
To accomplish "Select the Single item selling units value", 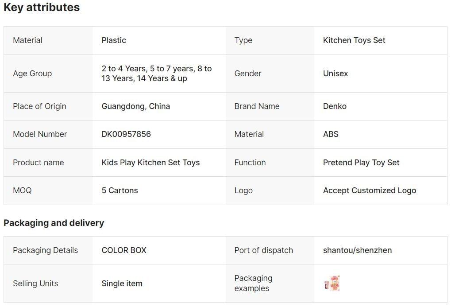I will 122,284.
